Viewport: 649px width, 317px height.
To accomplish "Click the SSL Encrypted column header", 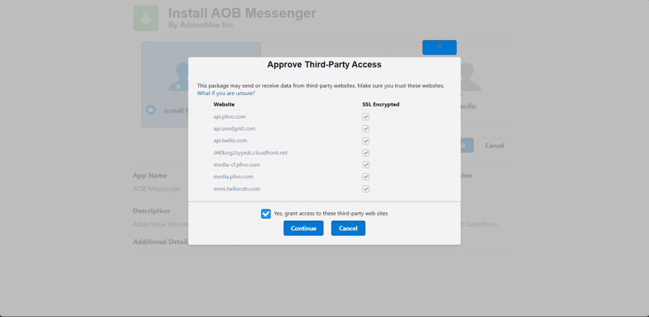I will pos(376,104).
